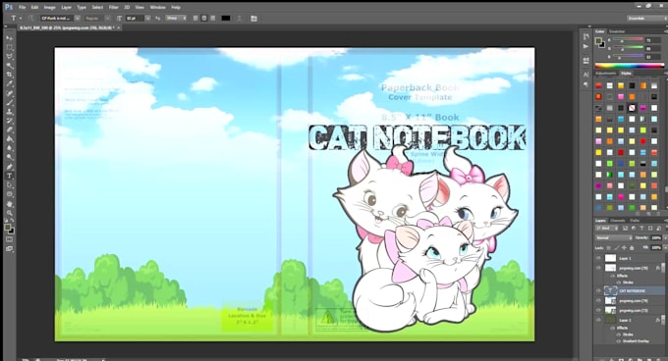Click the color spectrum ramp
The height and width of the screenshot is (361, 668).
pos(630,66)
